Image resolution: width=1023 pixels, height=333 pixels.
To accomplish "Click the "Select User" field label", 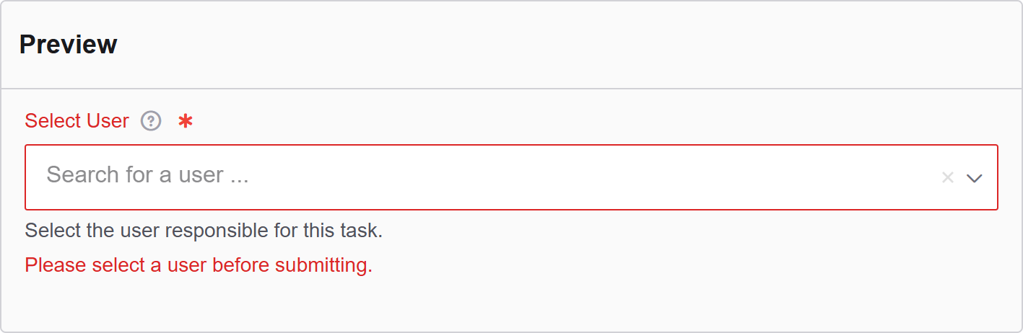I will click(77, 121).
